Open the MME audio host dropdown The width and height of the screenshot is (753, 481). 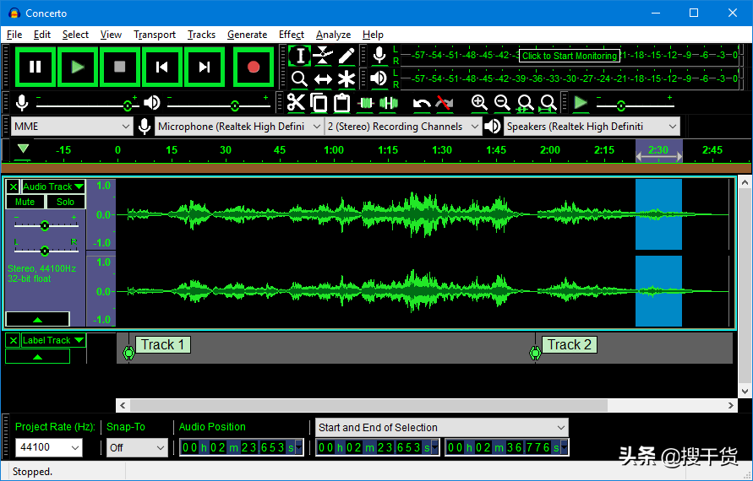71,127
